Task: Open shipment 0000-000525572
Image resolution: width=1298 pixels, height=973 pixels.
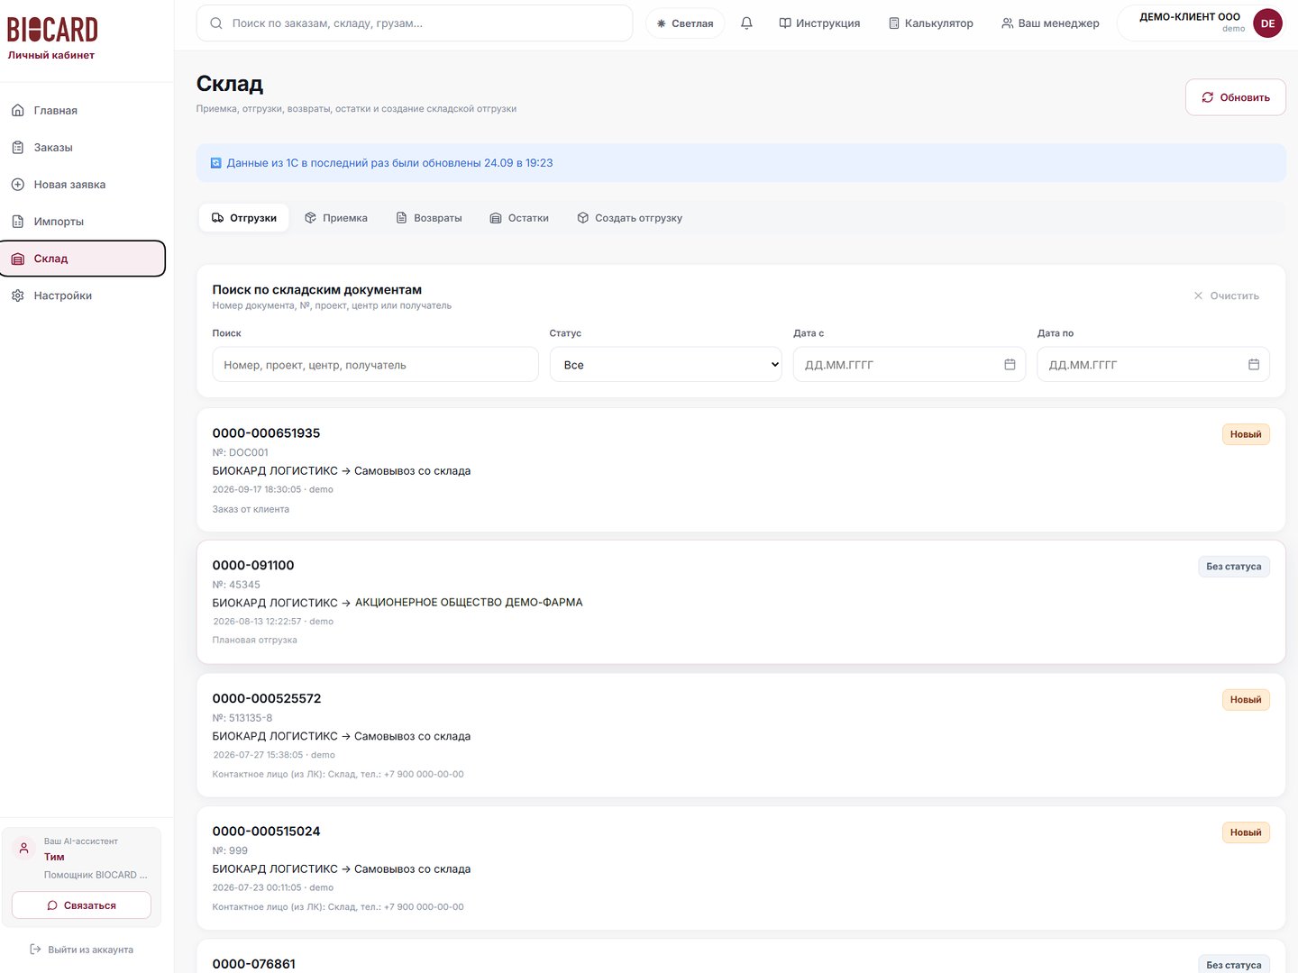Action: [741, 735]
